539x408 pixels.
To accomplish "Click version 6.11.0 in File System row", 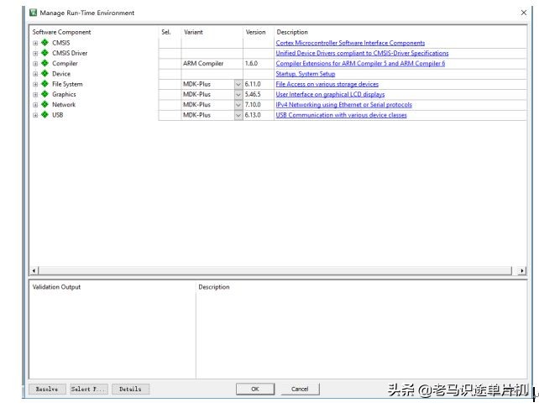I will (253, 84).
